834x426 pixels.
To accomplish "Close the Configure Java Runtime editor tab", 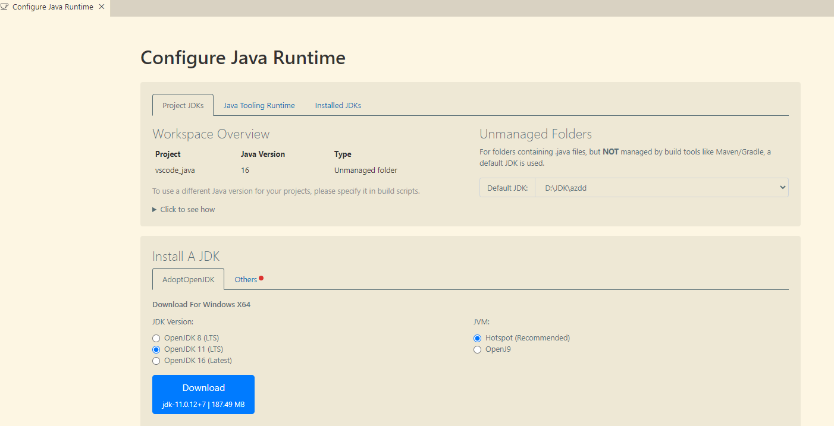I will (102, 7).
